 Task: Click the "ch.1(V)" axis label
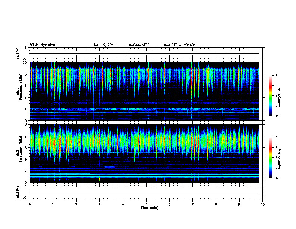pos(18,53)
